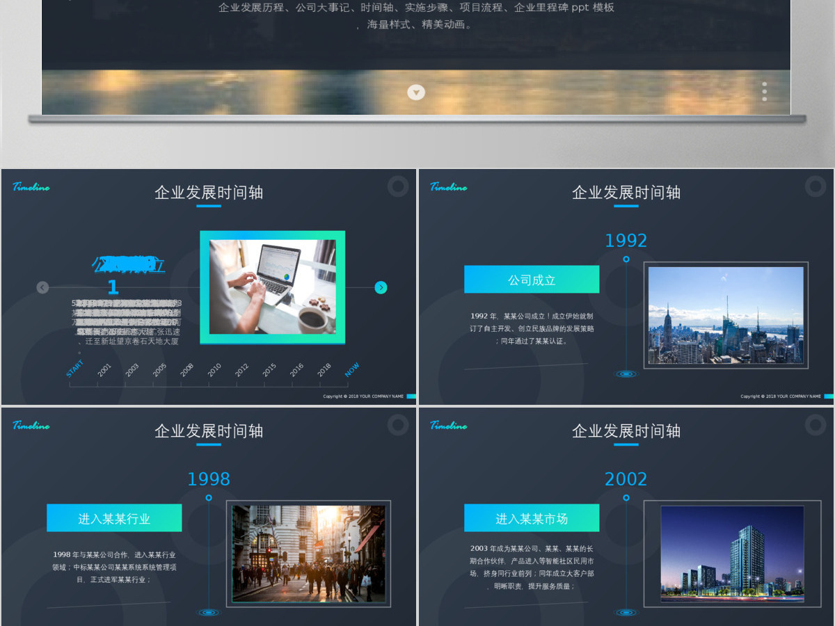This screenshot has height=626, width=835.
Task: Click the 进入某某行业 gradient label
Action: [114, 518]
